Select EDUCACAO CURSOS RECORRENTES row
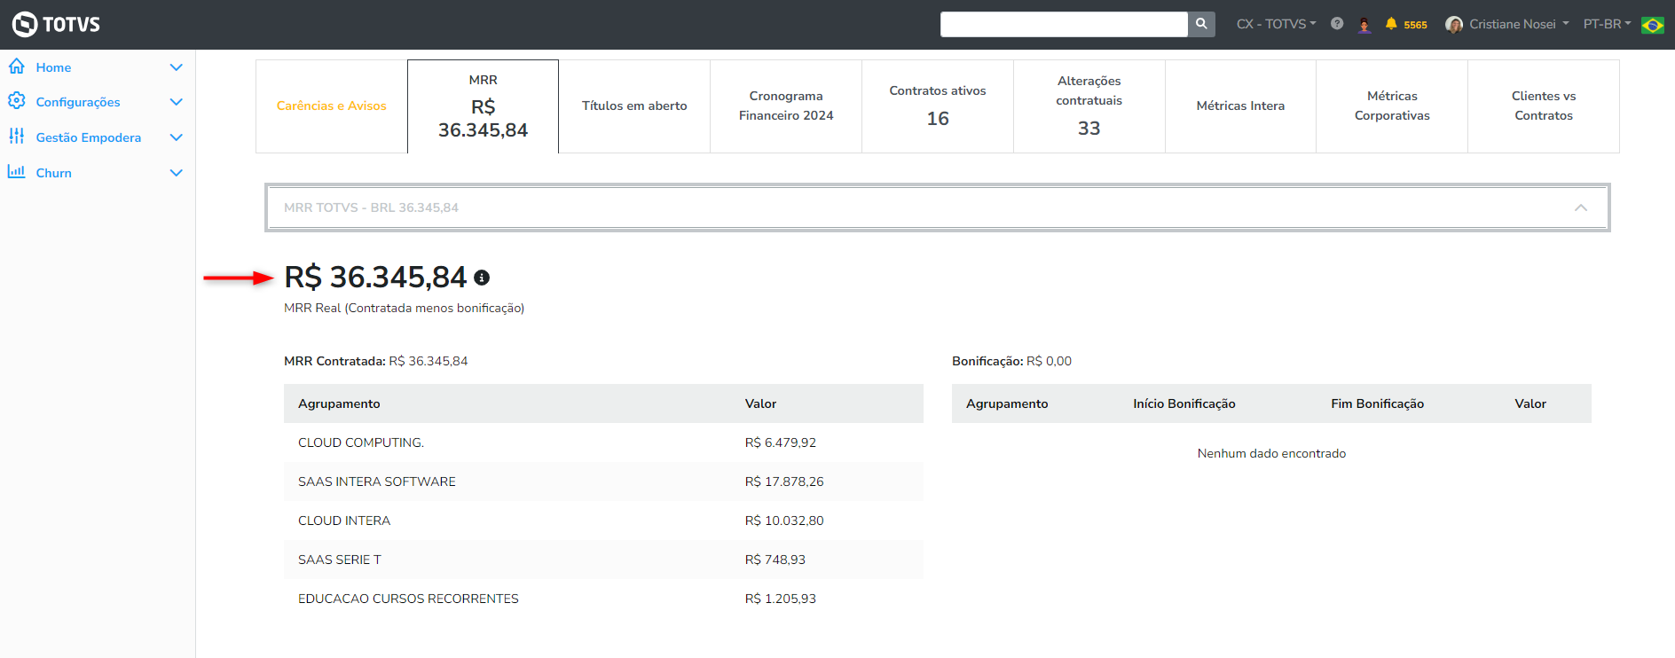The image size is (1675, 658). pyautogui.click(x=603, y=599)
